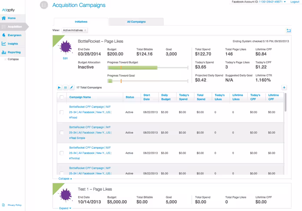The image size is (302, 211).
Task: Sort by Today's Spend column
Action: [x=184, y=97]
